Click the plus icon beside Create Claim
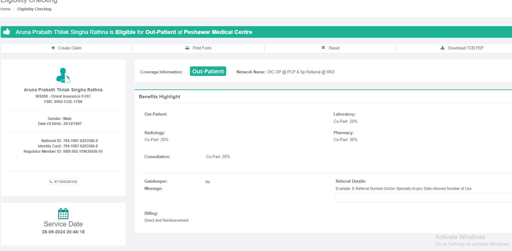Screen dimensions: 512x251 click(x=53, y=48)
